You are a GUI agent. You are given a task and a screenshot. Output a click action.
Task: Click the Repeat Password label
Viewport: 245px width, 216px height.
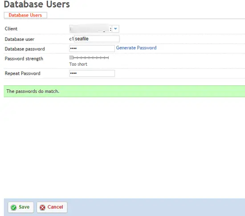[23, 73]
